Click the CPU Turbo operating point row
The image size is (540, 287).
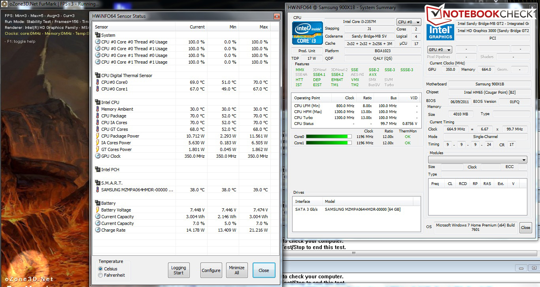pyautogui.click(x=356, y=118)
